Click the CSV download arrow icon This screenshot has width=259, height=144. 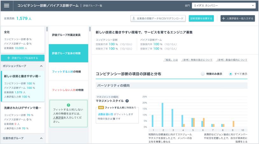[x=134, y=18]
